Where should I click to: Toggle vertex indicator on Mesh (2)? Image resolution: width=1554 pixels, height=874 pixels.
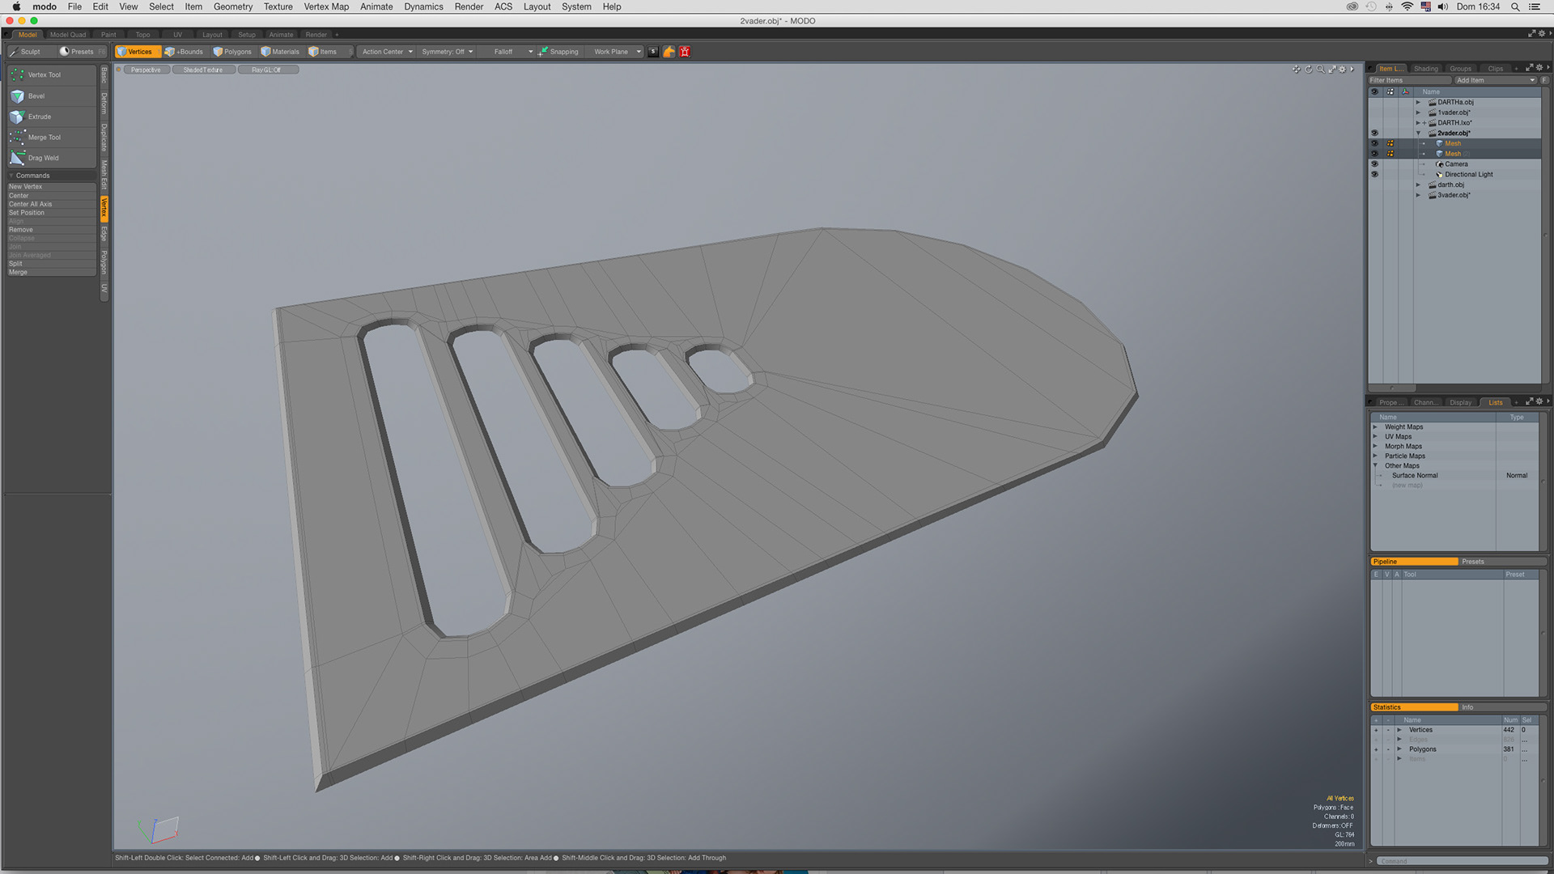[x=1391, y=154]
